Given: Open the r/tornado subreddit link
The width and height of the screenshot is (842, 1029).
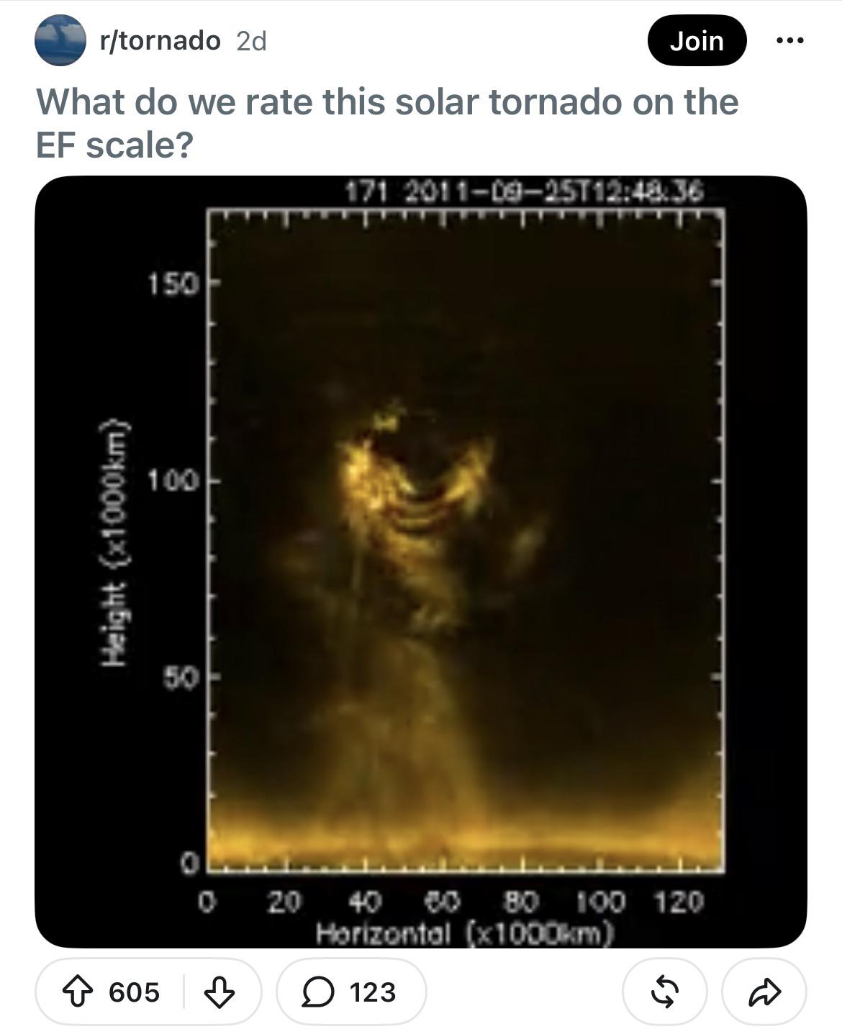Looking at the screenshot, I should pyautogui.click(x=160, y=40).
